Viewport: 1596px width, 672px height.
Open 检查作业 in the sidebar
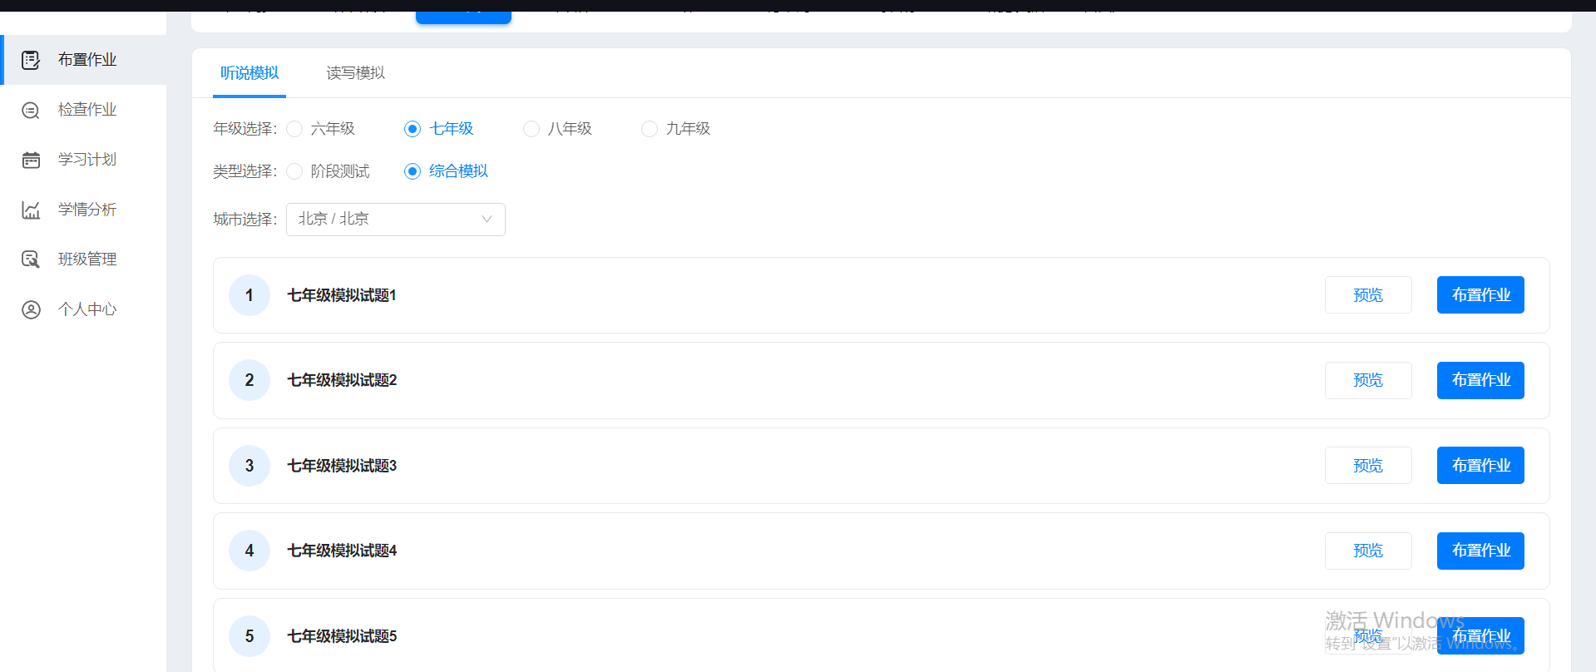pyautogui.click(x=83, y=110)
